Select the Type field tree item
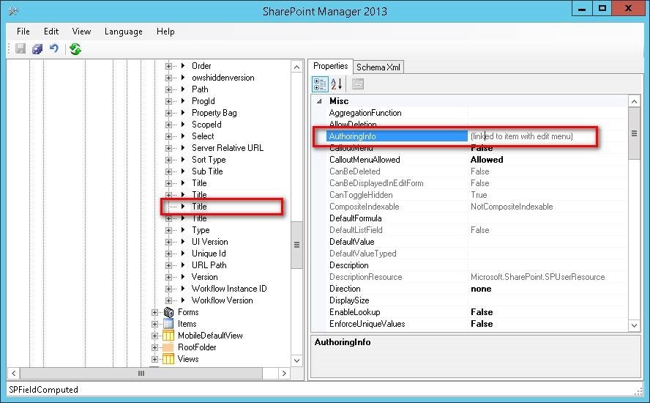The image size is (650, 403). click(201, 230)
